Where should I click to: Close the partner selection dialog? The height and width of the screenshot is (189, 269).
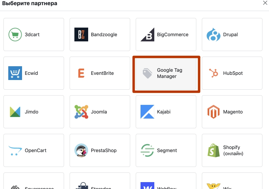point(265,3)
